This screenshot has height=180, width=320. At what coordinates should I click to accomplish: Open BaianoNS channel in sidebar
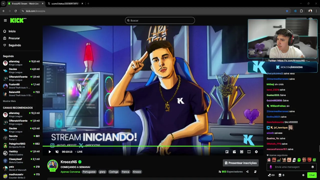click(x=21, y=94)
